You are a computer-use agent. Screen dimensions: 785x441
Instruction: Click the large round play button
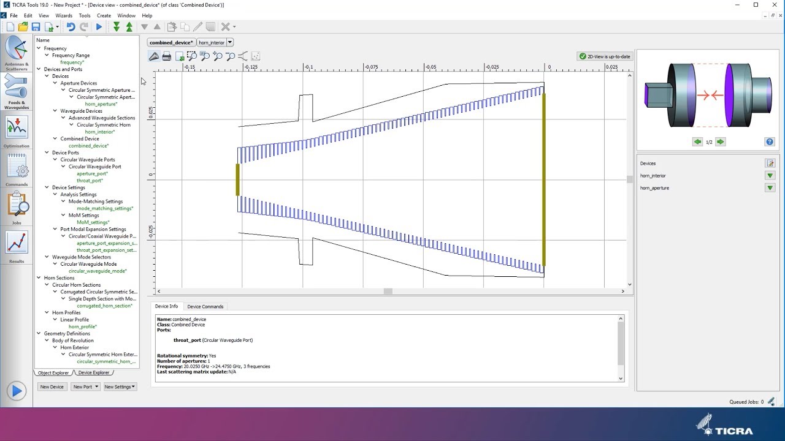pos(17,391)
